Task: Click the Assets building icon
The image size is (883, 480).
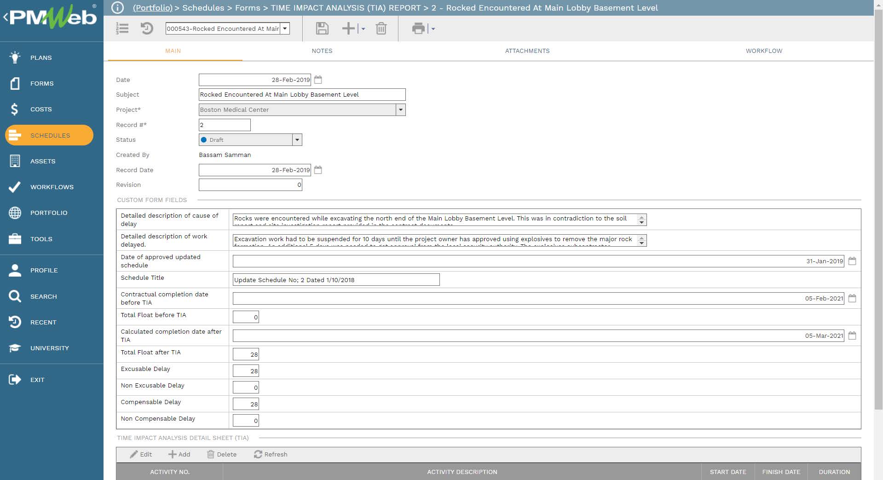Action: coord(15,161)
